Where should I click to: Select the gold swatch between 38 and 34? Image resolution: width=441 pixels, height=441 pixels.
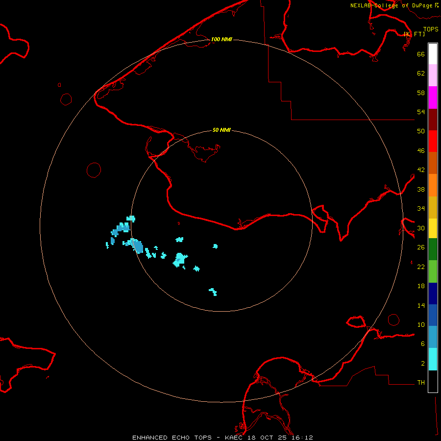[x=433, y=207]
